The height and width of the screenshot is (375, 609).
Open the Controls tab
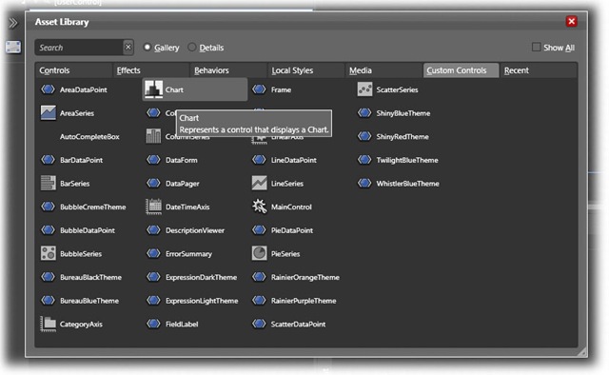pos(73,70)
